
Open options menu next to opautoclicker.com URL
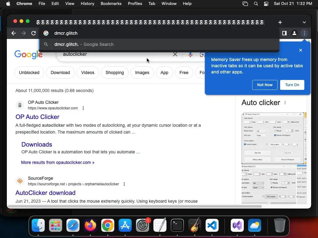(83, 108)
